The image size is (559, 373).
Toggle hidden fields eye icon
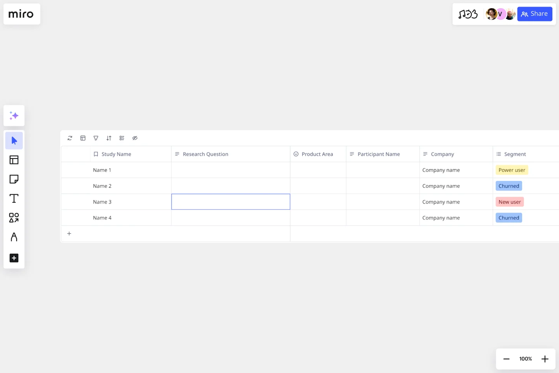[135, 138]
